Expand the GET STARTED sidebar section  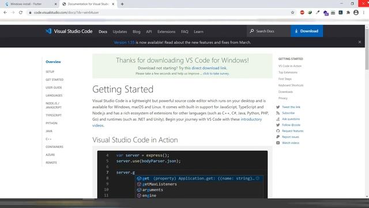55,80
